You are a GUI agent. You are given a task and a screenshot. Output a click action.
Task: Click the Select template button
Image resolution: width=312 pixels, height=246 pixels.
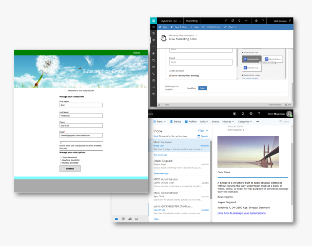pos(202,88)
